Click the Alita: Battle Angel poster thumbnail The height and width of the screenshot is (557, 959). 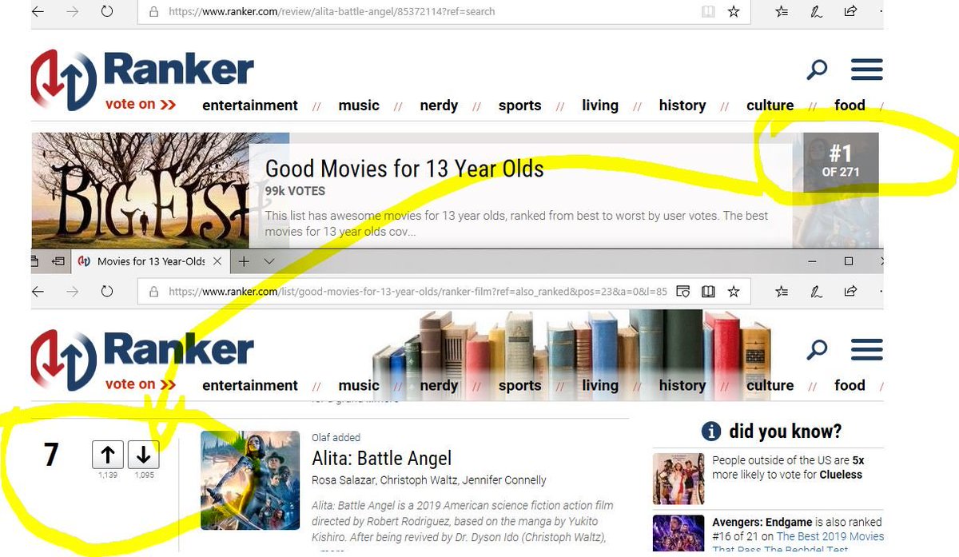pos(249,479)
